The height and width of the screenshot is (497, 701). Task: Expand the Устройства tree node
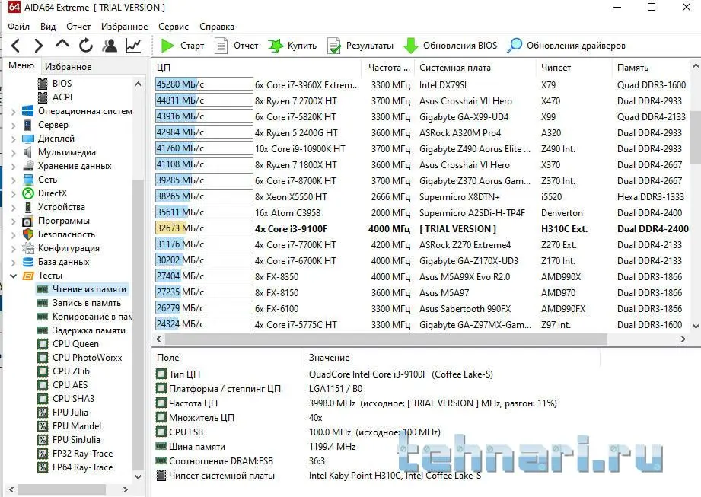[x=14, y=207]
